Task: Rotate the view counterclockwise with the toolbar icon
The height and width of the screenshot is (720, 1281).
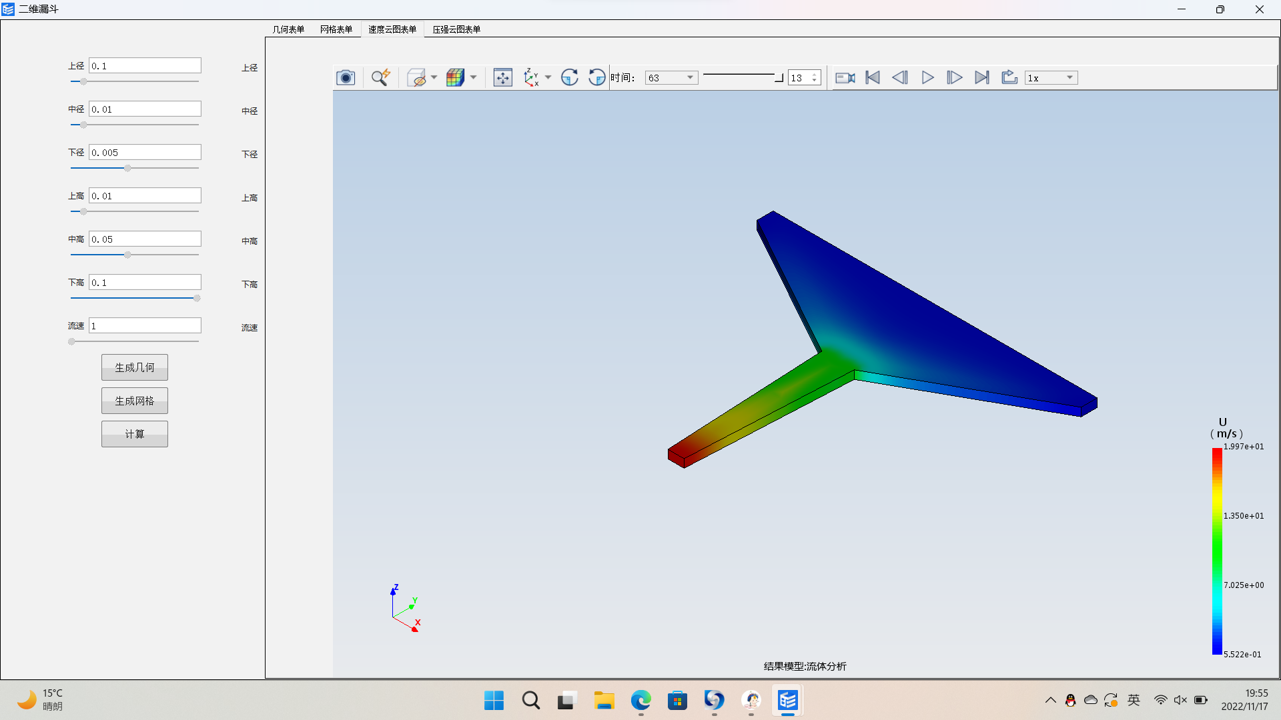Action: pyautogui.click(x=596, y=77)
